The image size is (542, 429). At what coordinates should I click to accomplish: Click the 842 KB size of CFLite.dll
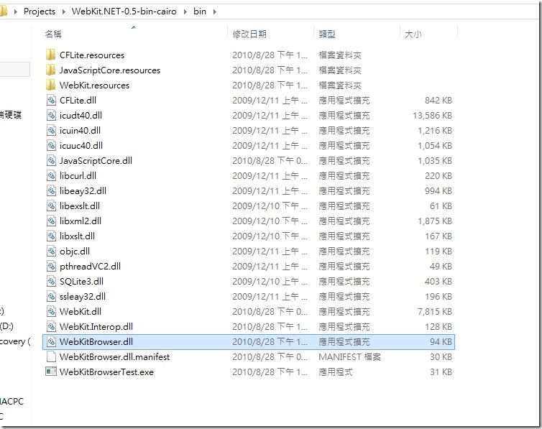pyautogui.click(x=438, y=100)
